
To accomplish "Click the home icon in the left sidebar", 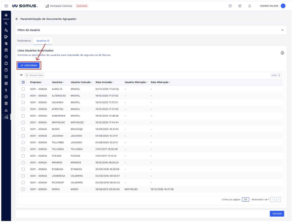I will (x=6, y=16).
